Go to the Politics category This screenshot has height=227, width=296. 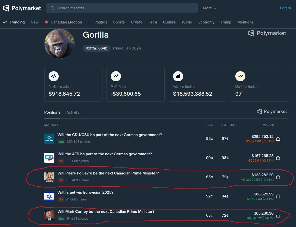pyautogui.click(x=101, y=22)
